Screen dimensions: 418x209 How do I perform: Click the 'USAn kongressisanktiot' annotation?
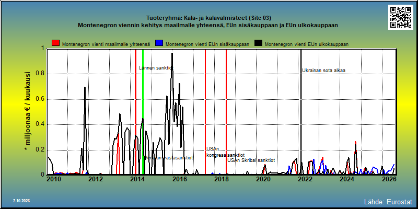[x=225, y=152]
